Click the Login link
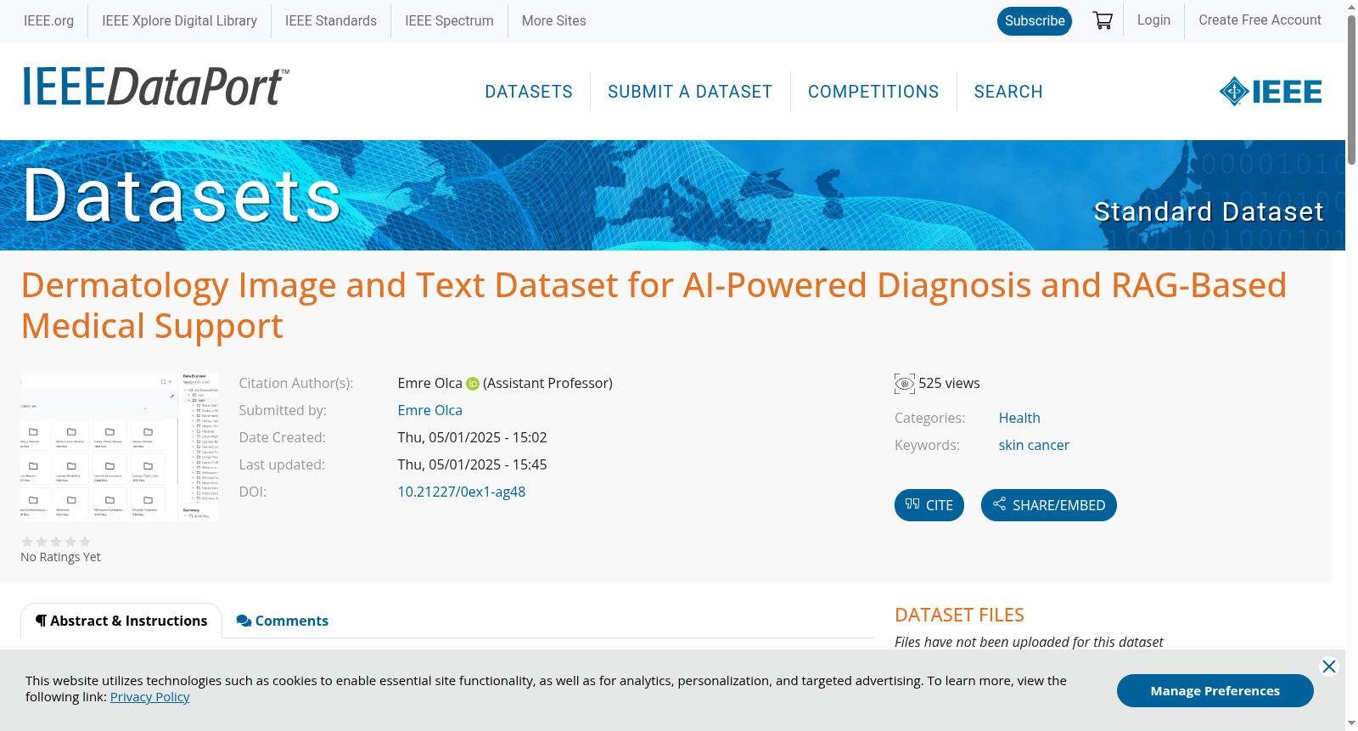Viewport: 1358px width, 731px height. 1153,20
